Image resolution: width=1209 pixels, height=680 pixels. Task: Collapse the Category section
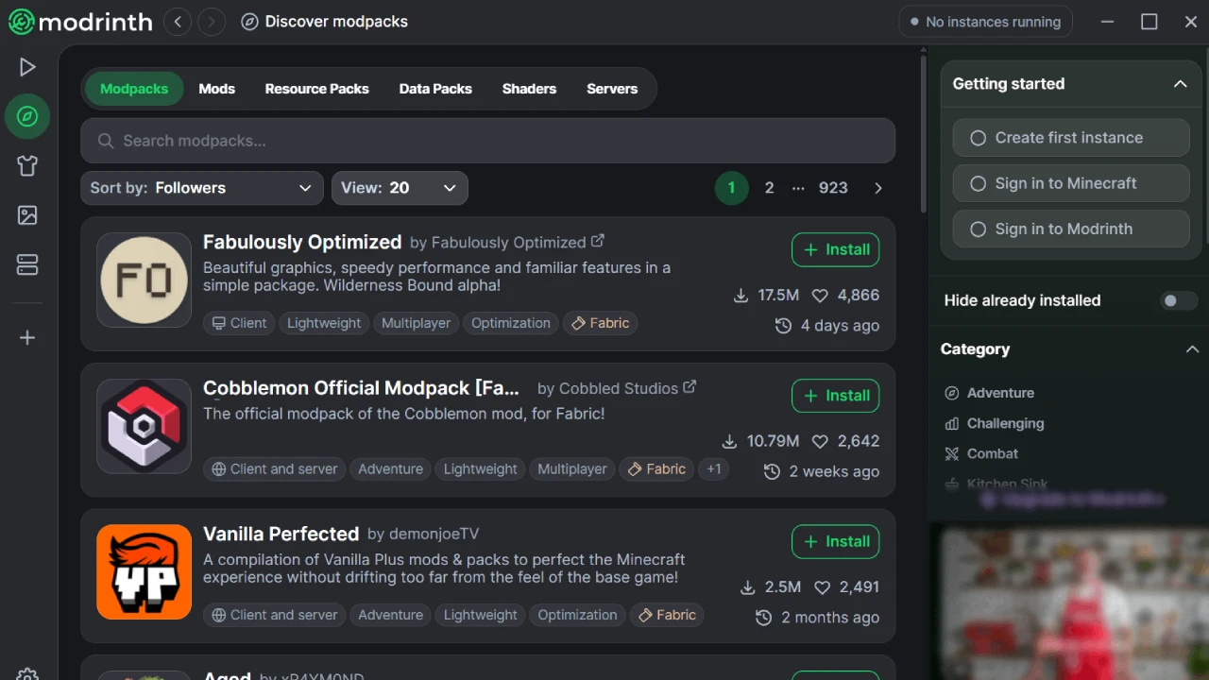click(1192, 349)
